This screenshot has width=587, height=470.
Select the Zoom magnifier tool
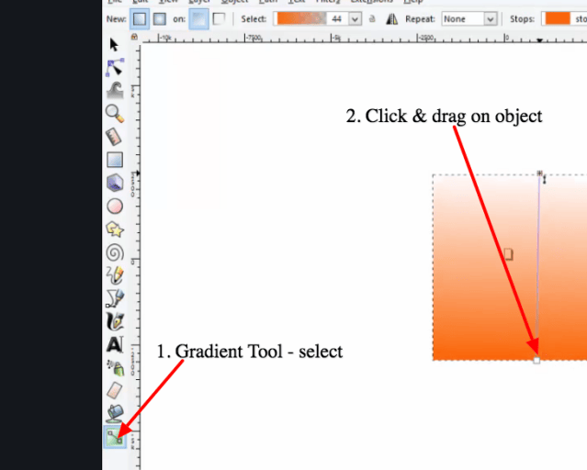[115, 114]
